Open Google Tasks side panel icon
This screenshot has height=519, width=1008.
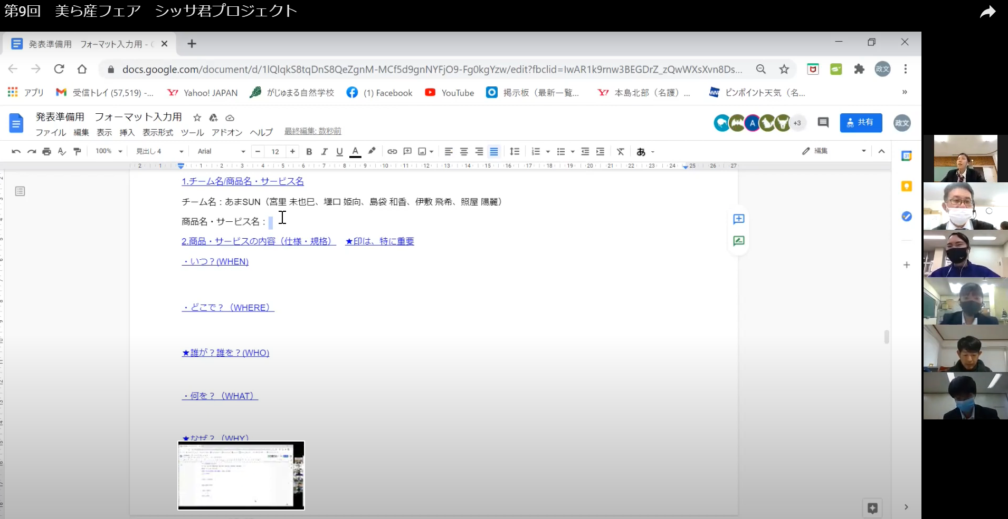click(907, 217)
